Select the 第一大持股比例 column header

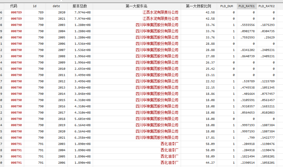click(198, 6)
